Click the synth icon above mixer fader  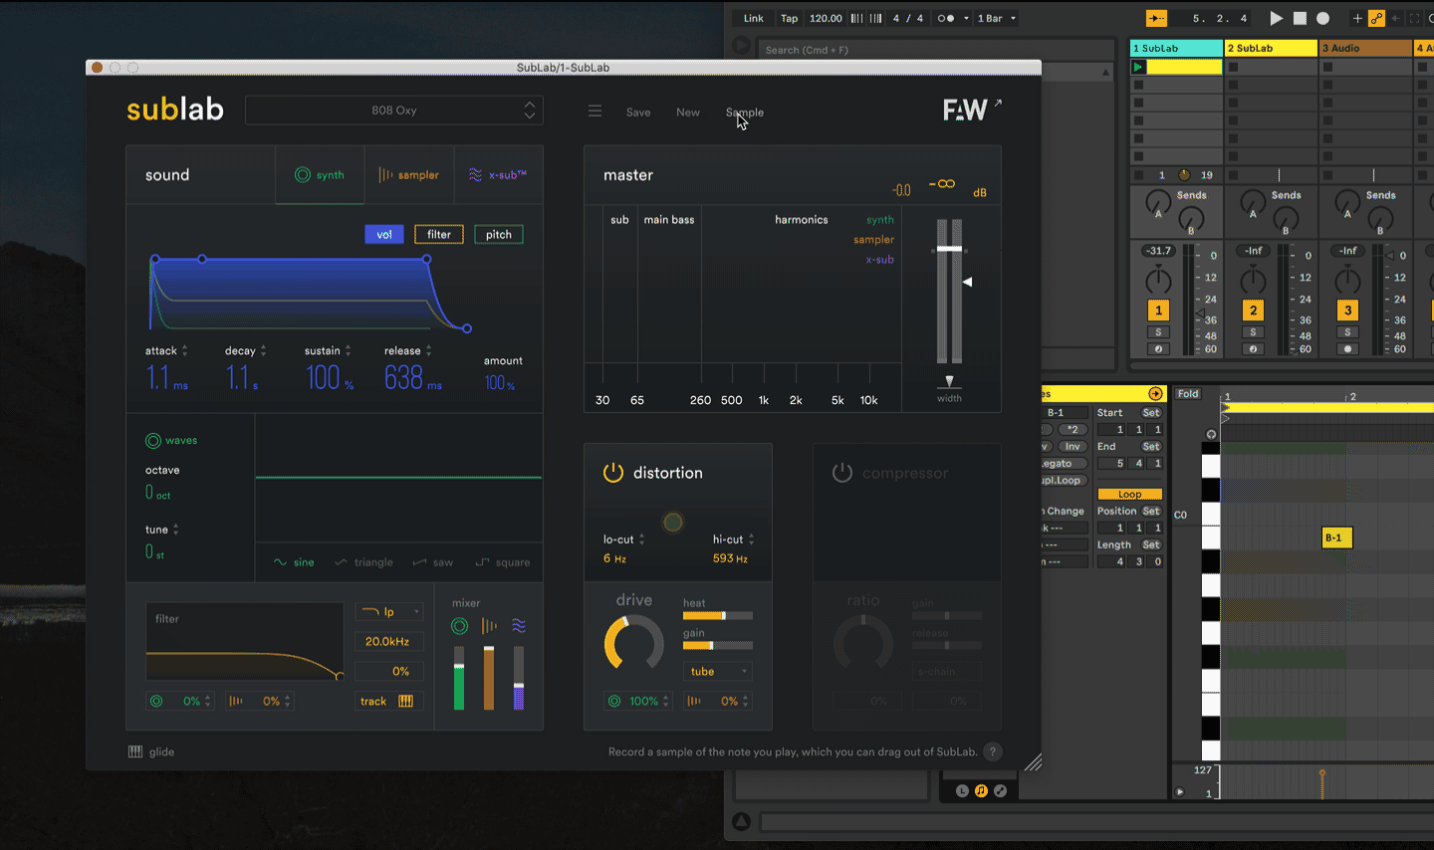[x=459, y=626]
